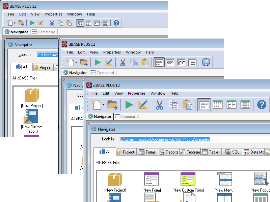This screenshot has width=270, height=202.
Task: Switch to the Command tab in the middle window
Action: [x=102, y=73]
